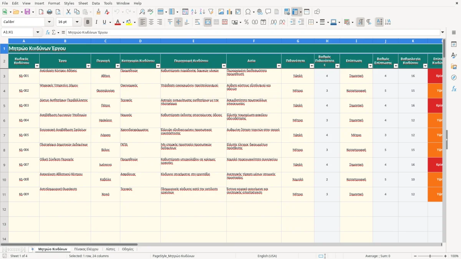Insert a comment
The width and height of the screenshot is (461, 259).
click(268, 12)
